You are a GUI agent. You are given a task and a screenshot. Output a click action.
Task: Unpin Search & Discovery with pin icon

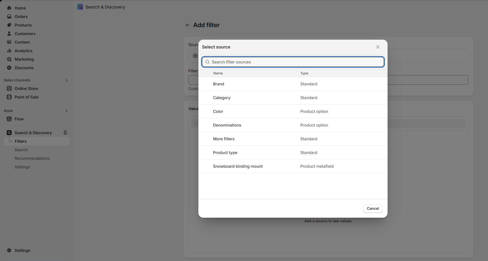(x=65, y=133)
